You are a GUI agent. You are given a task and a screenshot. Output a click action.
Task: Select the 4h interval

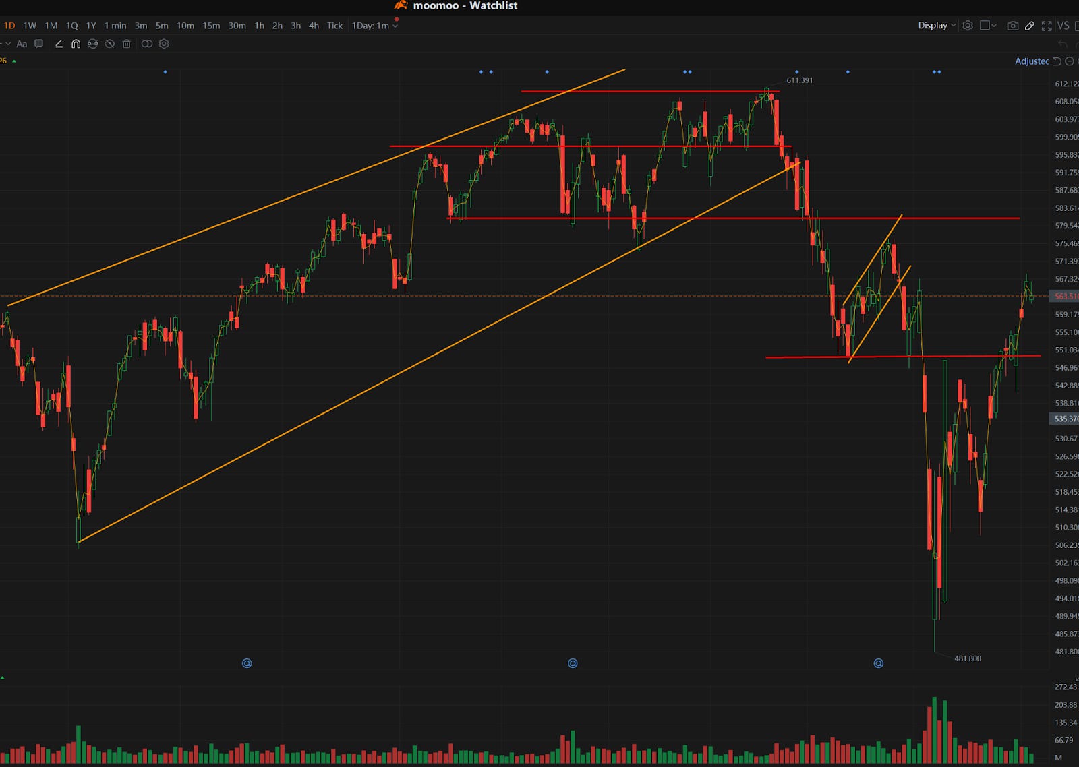coord(314,26)
